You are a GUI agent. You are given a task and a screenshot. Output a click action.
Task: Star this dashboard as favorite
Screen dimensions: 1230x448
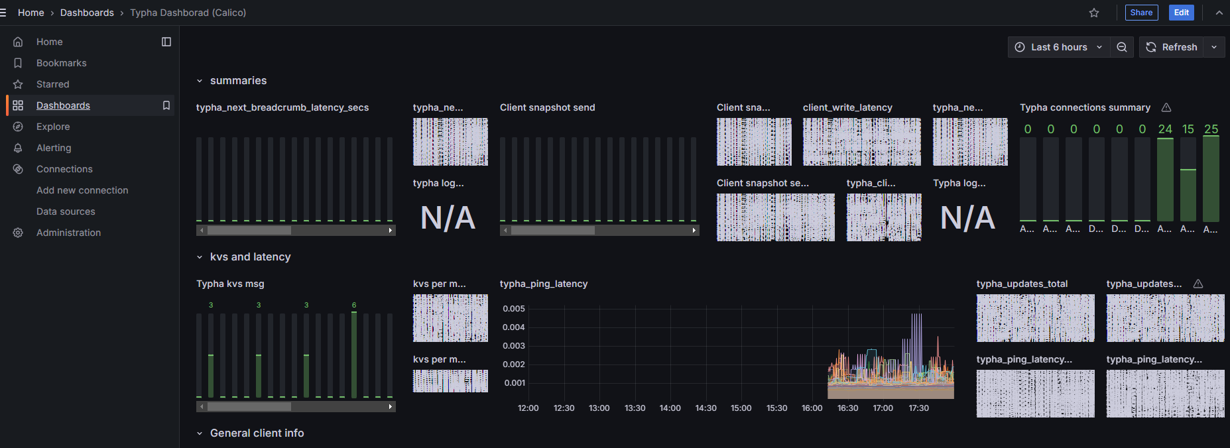pyautogui.click(x=1094, y=13)
